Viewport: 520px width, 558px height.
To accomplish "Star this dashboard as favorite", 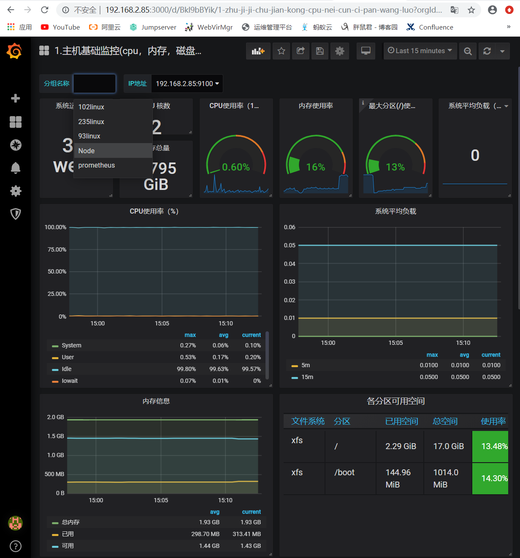I will [x=281, y=51].
